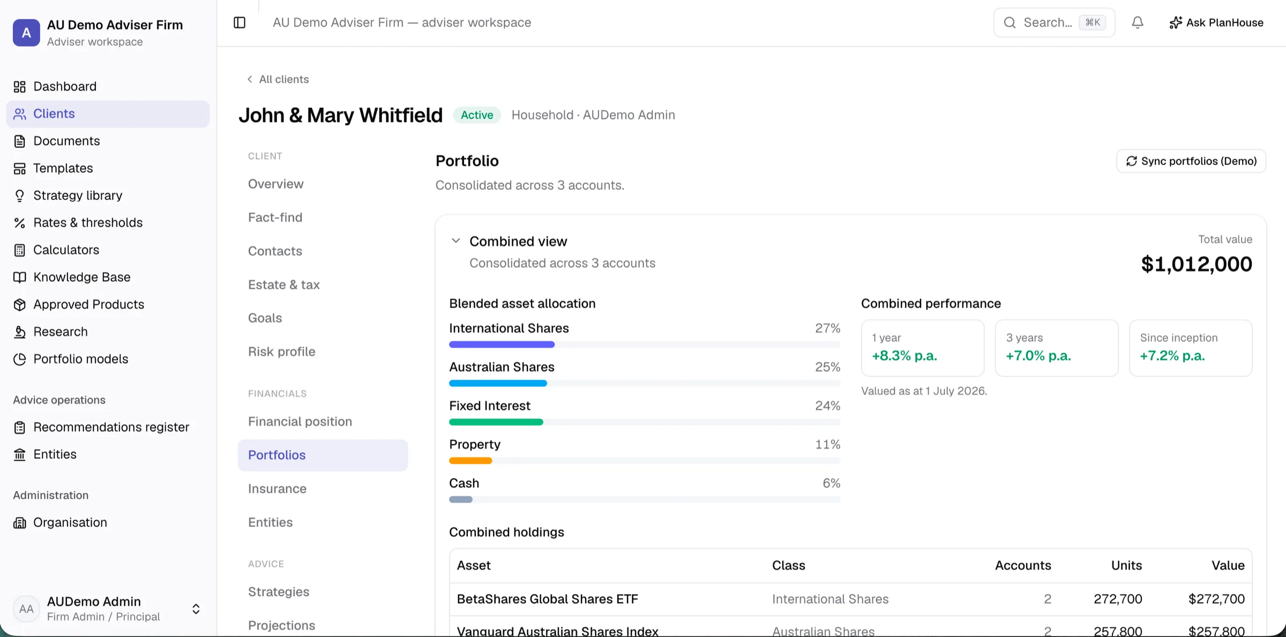Click the Strategy library lightbulb icon
Image resolution: width=1286 pixels, height=637 pixels.
[x=20, y=196]
